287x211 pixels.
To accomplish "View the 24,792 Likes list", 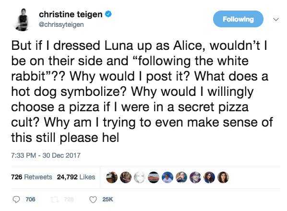I will click(x=76, y=177).
